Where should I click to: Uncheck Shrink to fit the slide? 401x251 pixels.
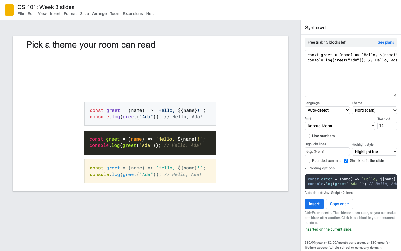click(346, 161)
